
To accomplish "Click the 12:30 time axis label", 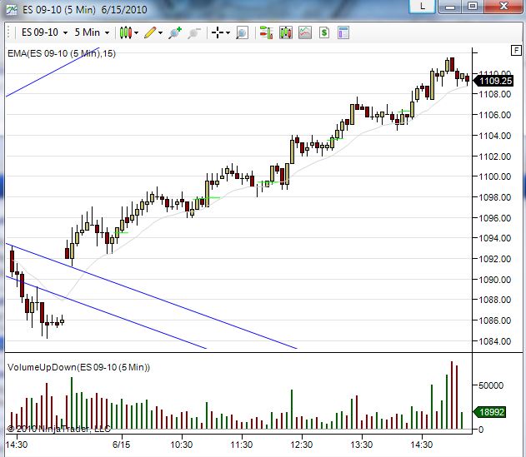I will 301,445.
